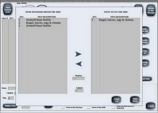The image size is (158, 113).
Task: Enable Print in the Kitchen checkbox
Action: (x=63, y=107)
